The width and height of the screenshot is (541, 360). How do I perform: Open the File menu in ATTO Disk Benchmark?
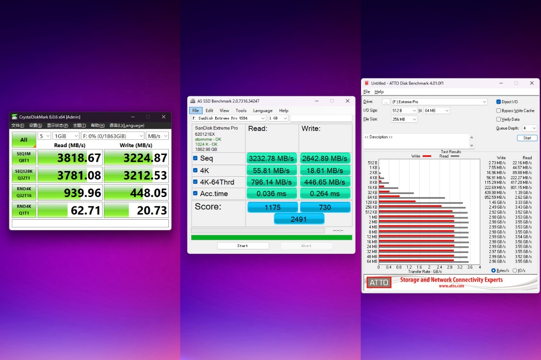pos(367,92)
